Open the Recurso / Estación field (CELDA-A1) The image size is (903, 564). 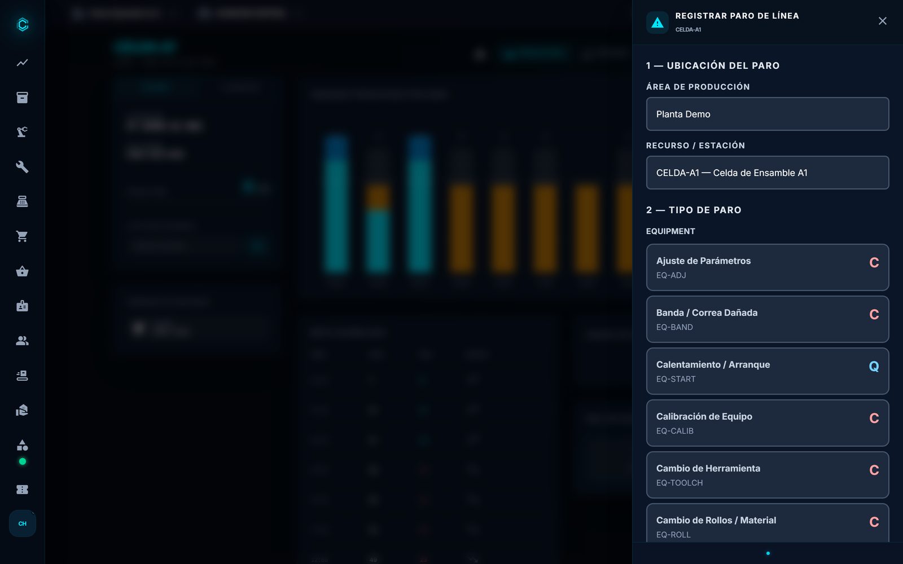tap(768, 173)
